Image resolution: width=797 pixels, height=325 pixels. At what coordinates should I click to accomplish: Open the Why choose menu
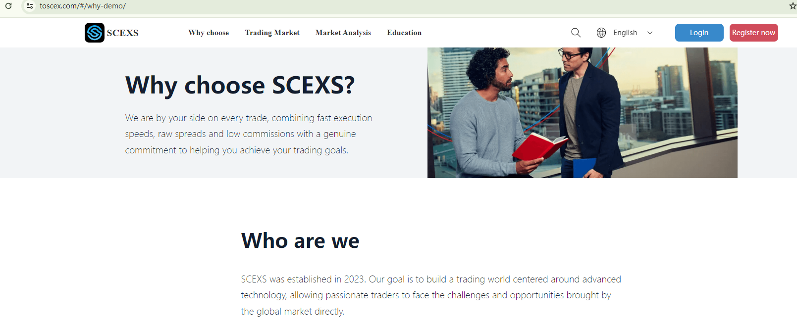209,33
